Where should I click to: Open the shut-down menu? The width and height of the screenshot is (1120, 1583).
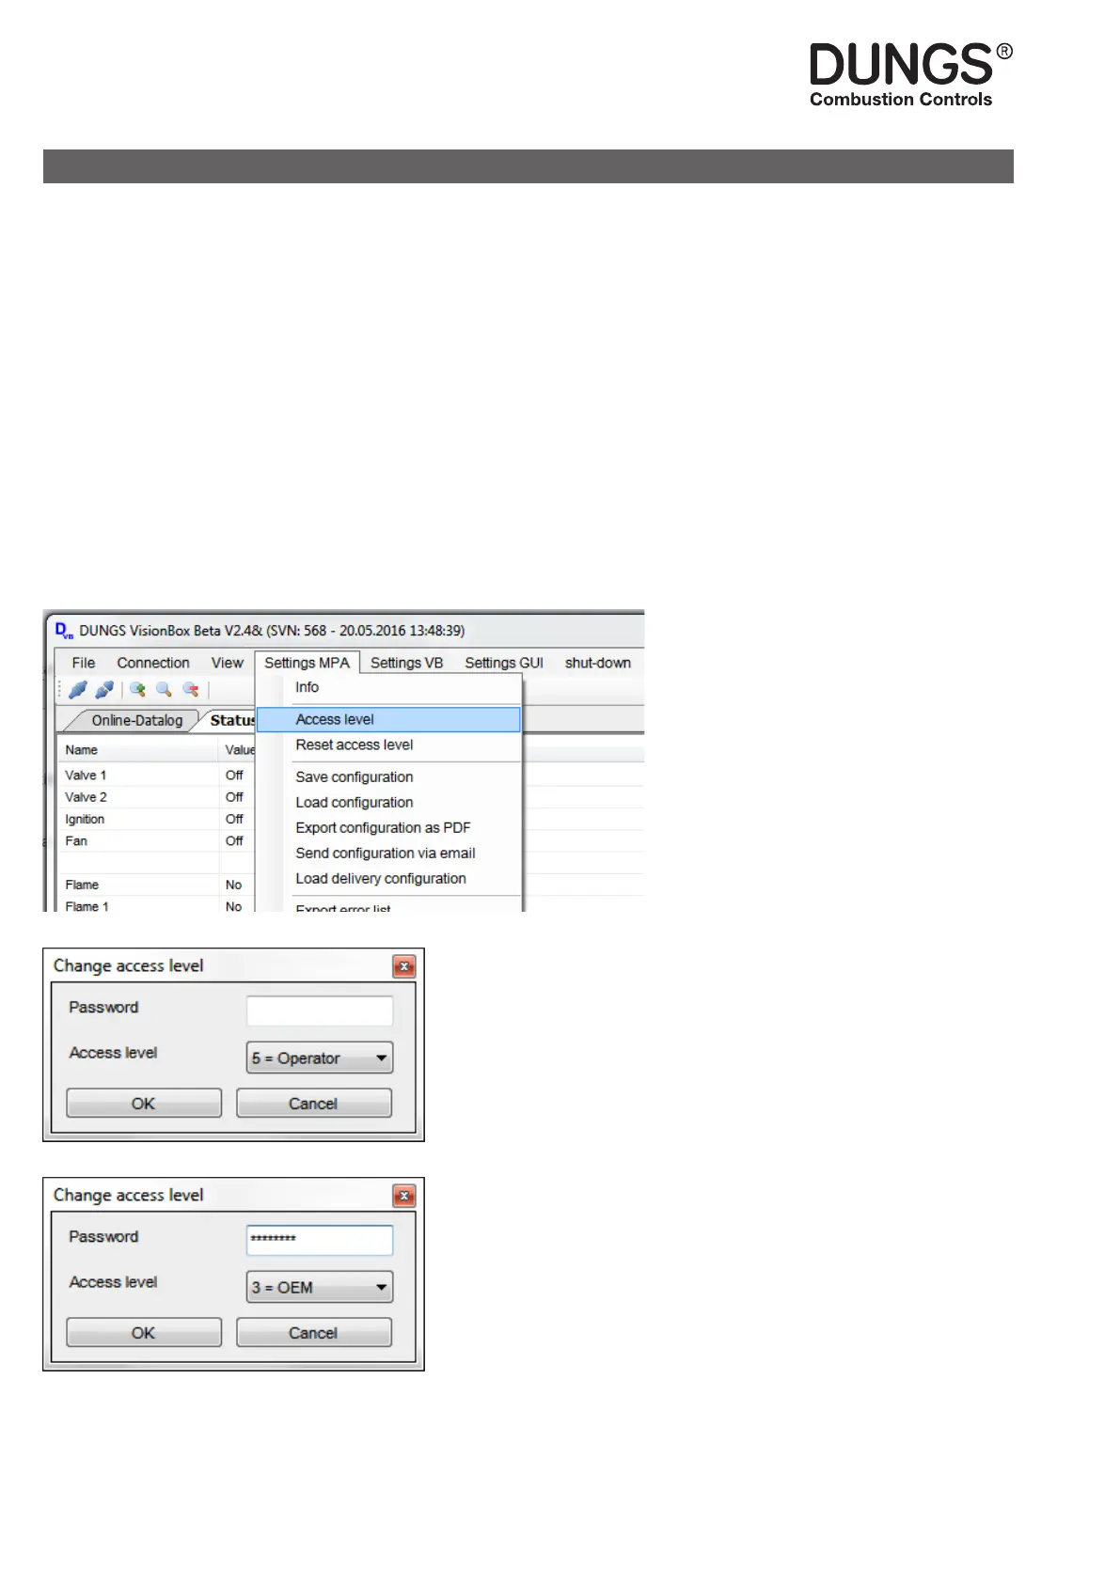pos(598,663)
